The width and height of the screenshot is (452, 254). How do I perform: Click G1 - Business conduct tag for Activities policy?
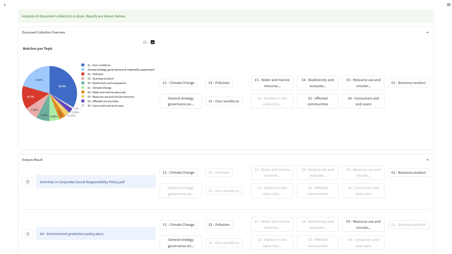(x=408, y=173)
